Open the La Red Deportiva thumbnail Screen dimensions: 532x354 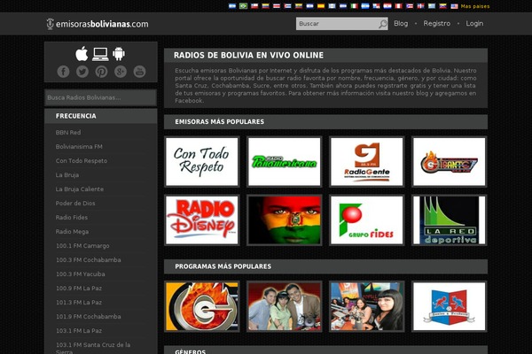click(x=450, y=220)
